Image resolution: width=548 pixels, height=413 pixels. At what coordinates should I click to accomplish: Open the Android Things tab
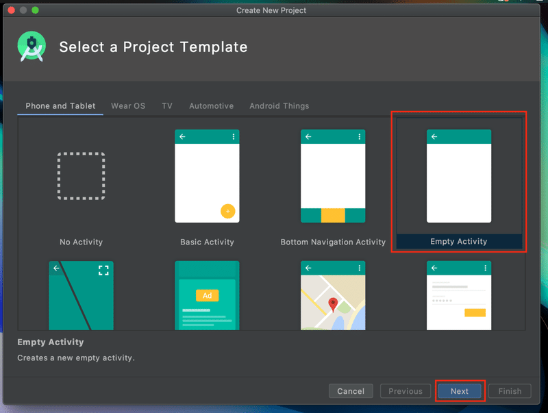pyautogui.click(x=279, y=106)
